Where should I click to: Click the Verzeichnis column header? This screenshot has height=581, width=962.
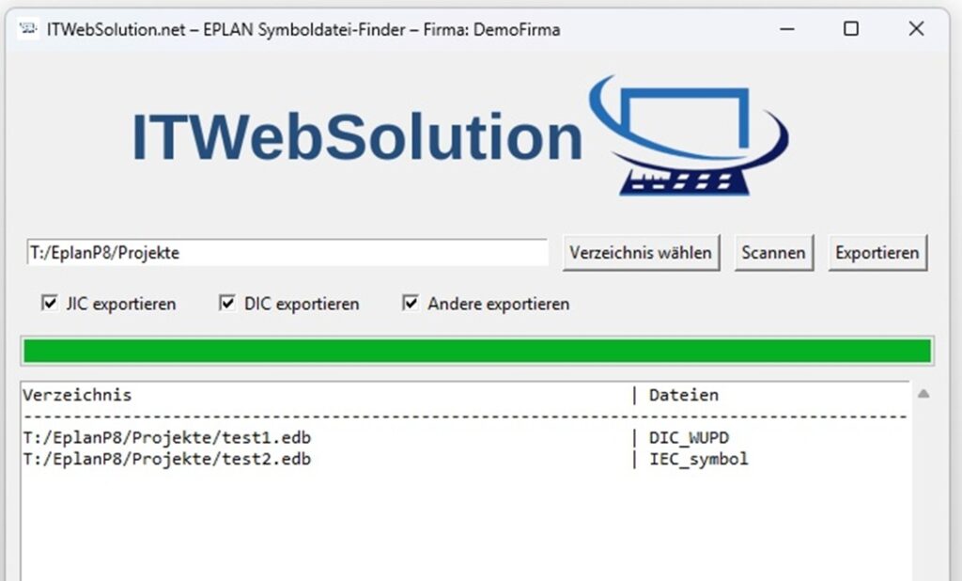coord(77,395)
